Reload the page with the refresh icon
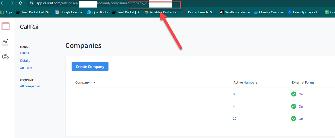Image resolution: width=335 pixels, height=138 pixels. (x=21, y=3)
